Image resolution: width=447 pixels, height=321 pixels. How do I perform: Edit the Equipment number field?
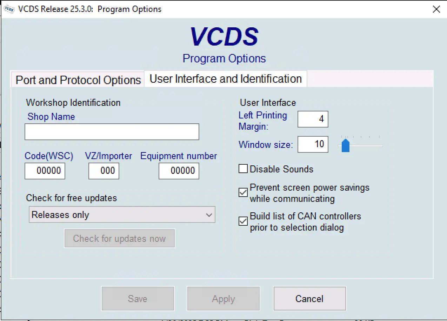coord(179,171)
